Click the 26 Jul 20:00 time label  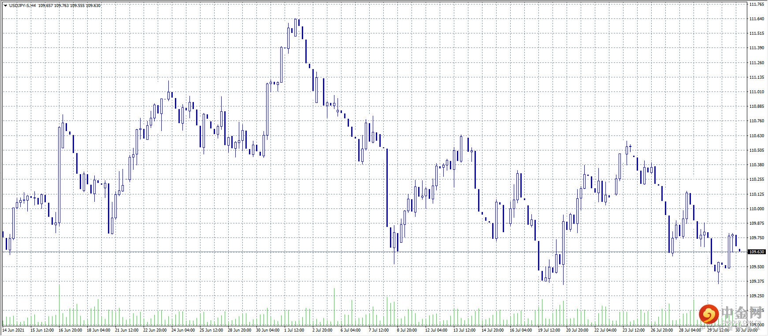662,330
